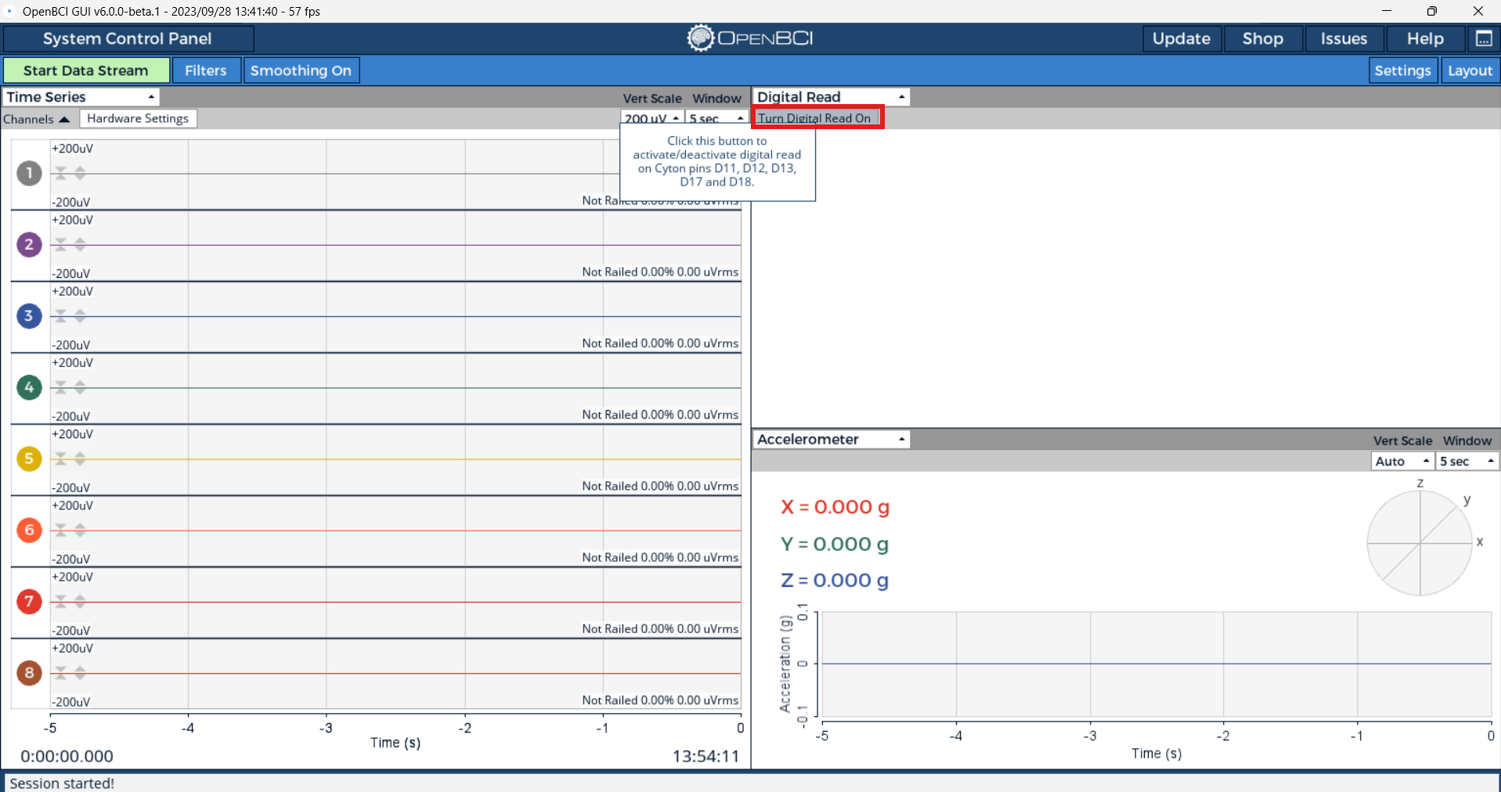Click the 13:54:11 clock readout
This screenshot has width=1501, height=792.
(705, 756)
